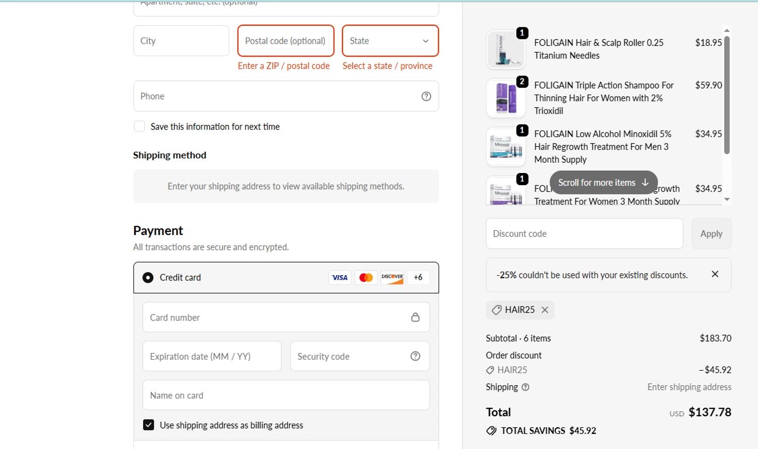
Task: Click the Card number field
Action: coord(286,317)
